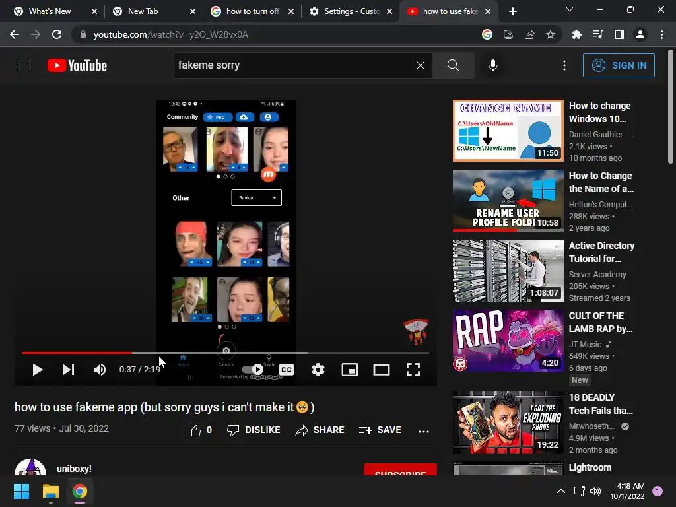Open uniboxy! channel avatar
The image size is (676, 507).
(x=30, y=468)
